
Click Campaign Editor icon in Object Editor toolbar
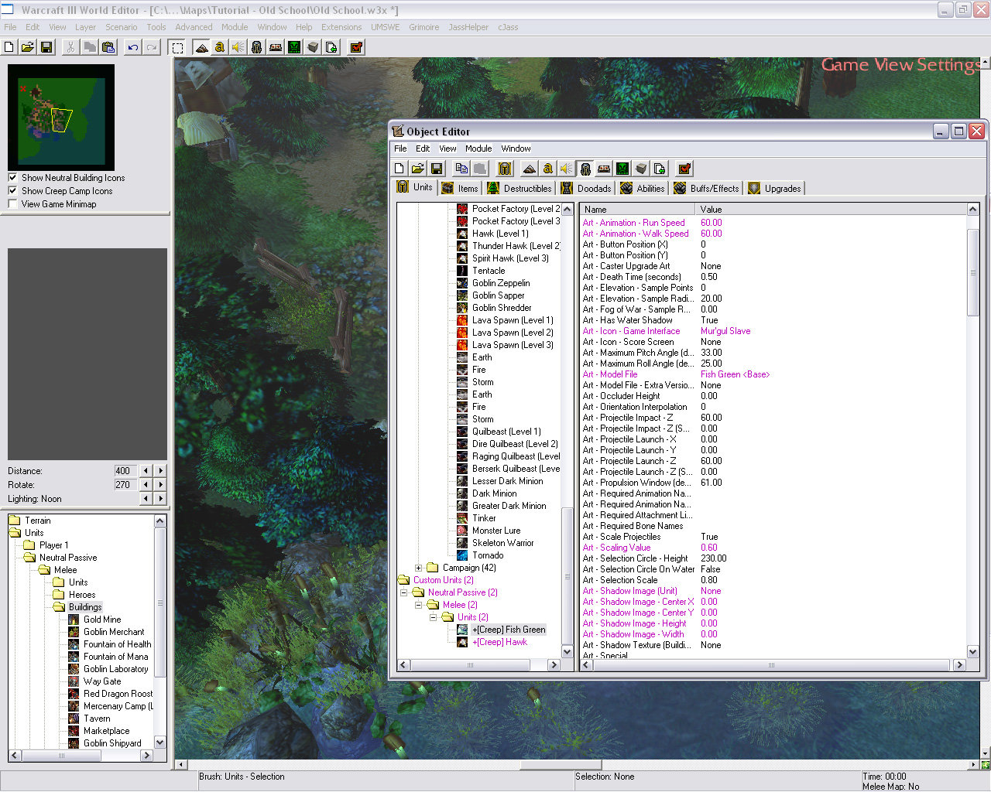604,169
